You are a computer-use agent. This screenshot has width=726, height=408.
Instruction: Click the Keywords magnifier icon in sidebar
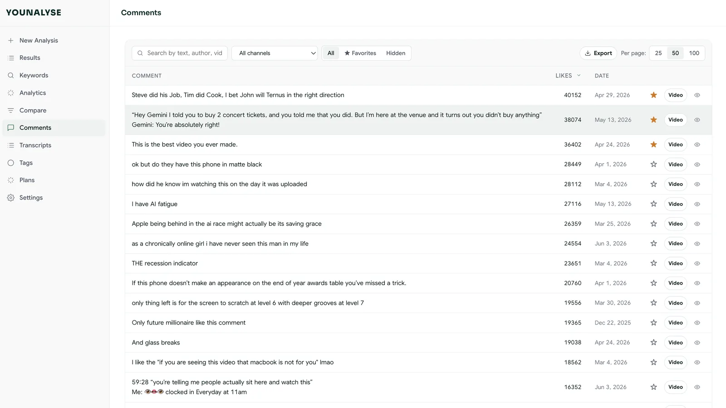click(11, 75)
